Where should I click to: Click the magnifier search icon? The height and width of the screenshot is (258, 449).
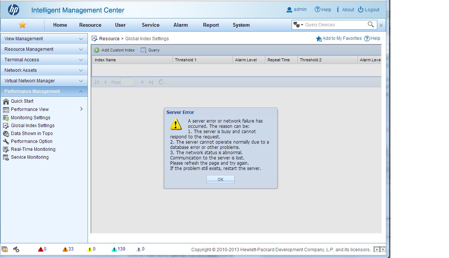pos(371,24)
